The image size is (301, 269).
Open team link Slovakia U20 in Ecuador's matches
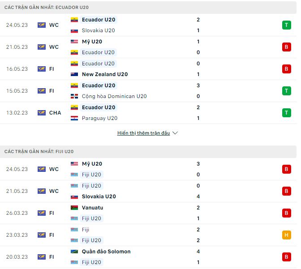[x=98, y=30]
